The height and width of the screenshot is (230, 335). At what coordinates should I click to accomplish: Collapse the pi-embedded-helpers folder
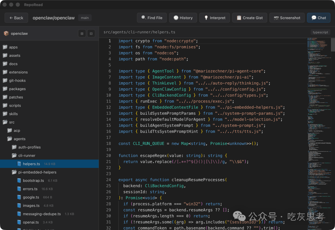[49, 172]
